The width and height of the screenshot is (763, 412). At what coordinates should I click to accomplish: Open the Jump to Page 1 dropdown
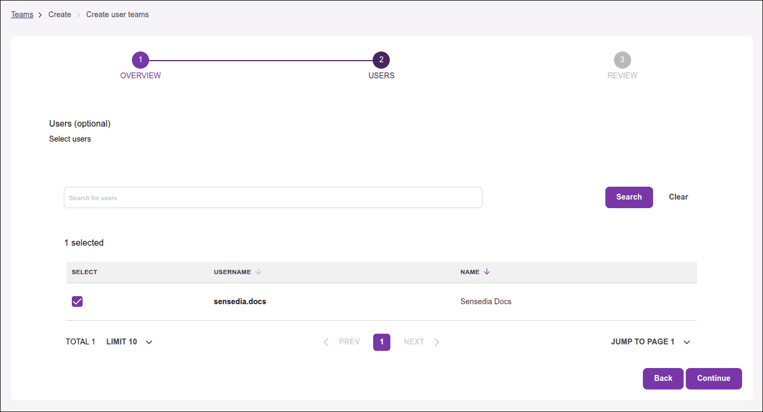click(x=686, y=342)
